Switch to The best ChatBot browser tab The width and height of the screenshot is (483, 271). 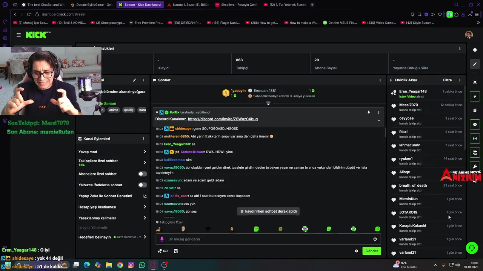(43, 5)
